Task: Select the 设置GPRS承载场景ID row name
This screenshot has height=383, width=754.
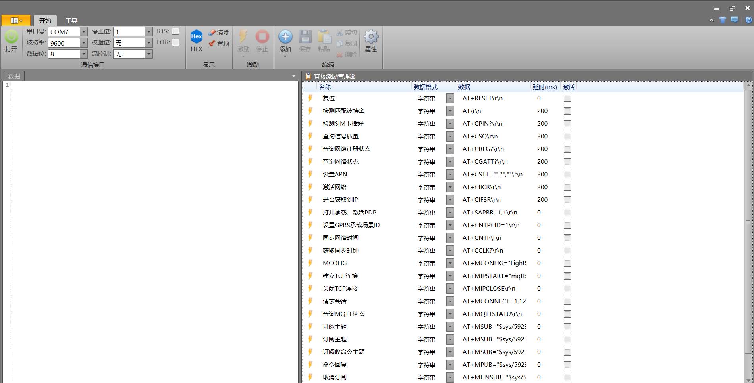Action: coord(351,225)
